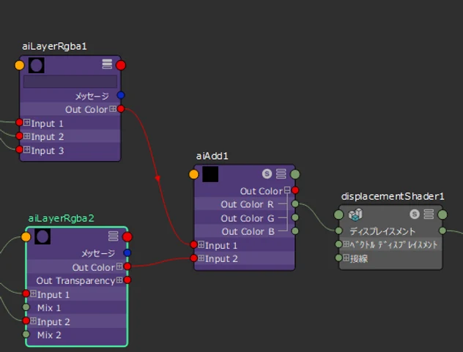This screenshot has width=463, height=352.
Task: Expand Input 1 on aiLayerRgba2
Action: (x=34, y=293)
